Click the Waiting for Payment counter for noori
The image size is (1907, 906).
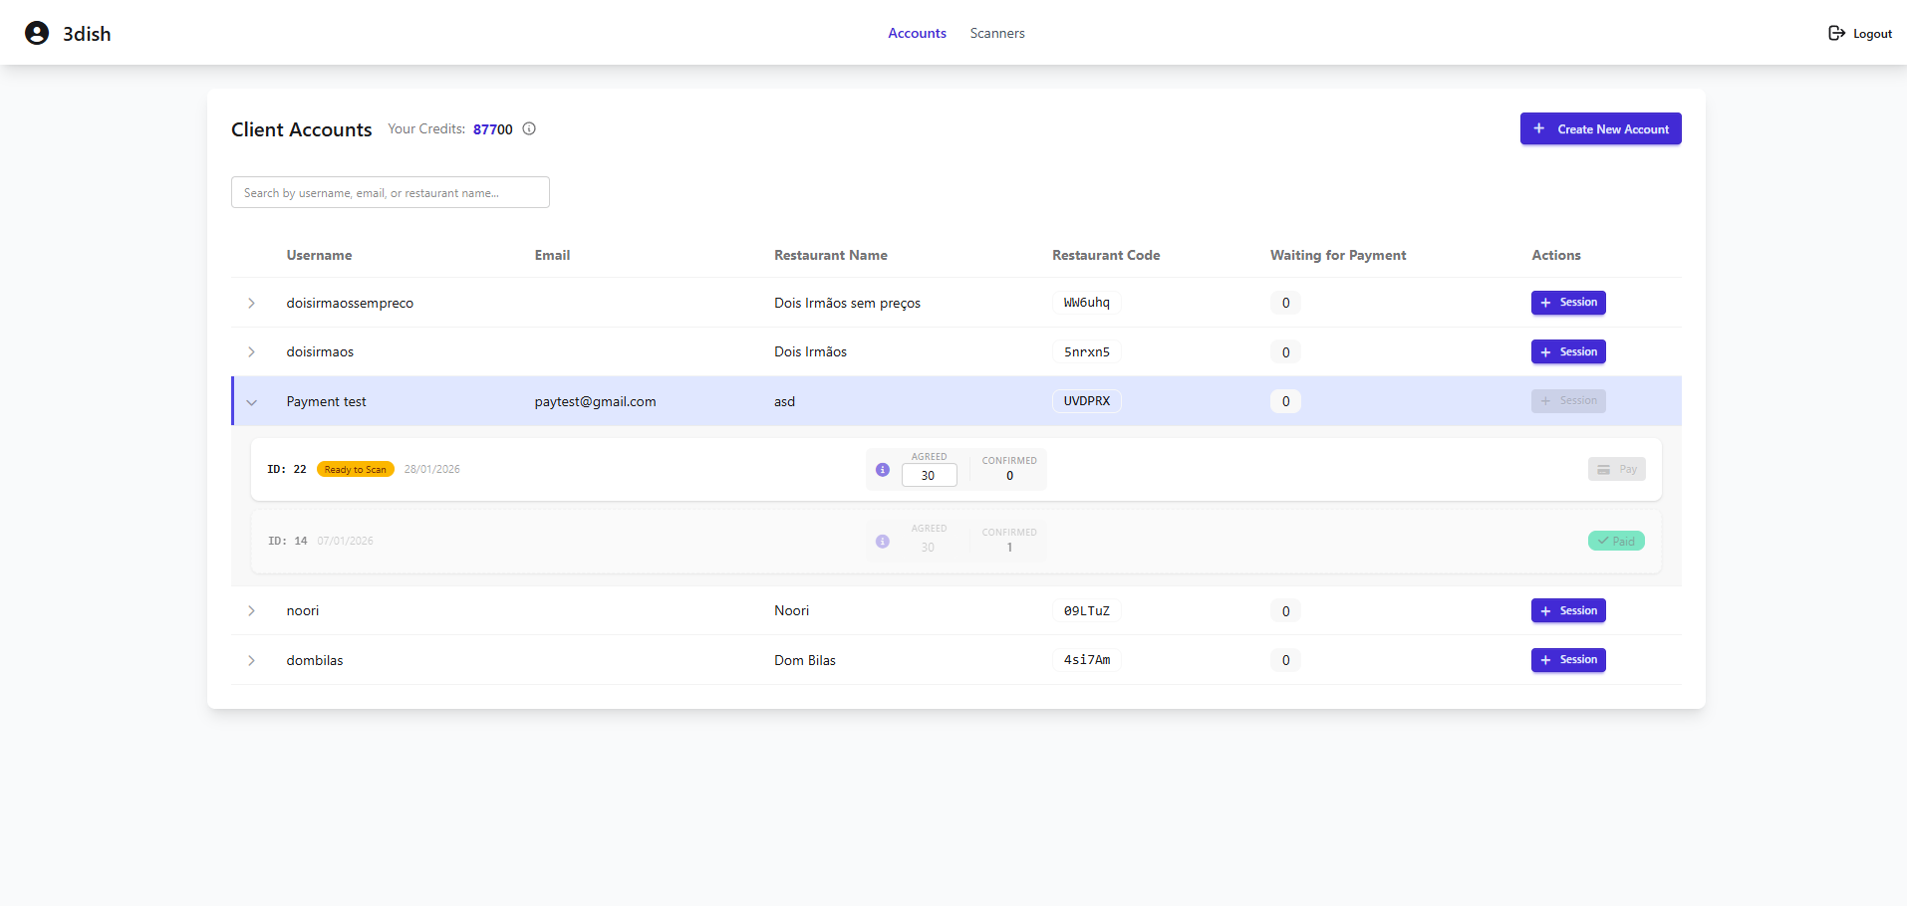pyautogui.click(x=1284, y=610)
